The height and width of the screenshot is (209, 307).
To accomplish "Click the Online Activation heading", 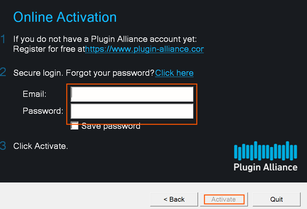I will (65, 17).
